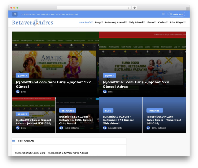Click the BetaverajAdres site logo
Viewport: 198px width, 168px height.
click(x=32, y=22)
